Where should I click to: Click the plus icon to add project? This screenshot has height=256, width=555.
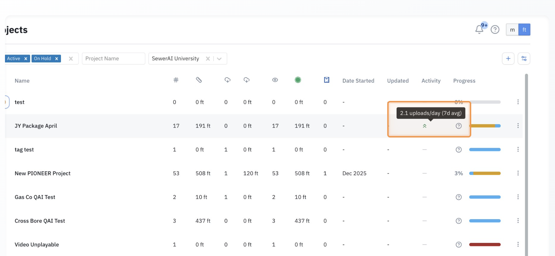(x=508, y=59)
